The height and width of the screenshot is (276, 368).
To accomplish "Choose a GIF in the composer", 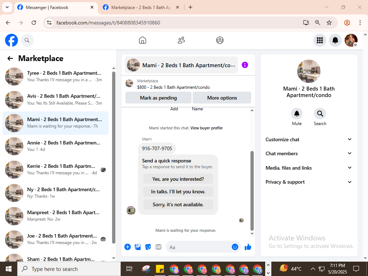I will tap(158, 247).
